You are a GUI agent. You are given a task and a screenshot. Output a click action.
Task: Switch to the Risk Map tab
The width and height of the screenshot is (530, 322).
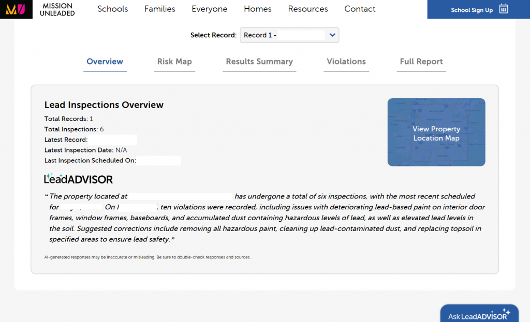point(174,62)
